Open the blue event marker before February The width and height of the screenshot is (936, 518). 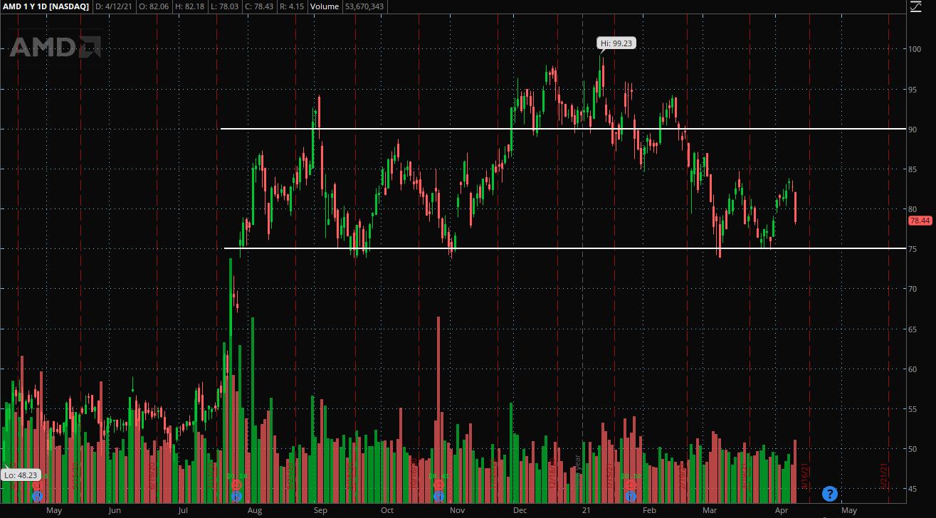(631, 496)
